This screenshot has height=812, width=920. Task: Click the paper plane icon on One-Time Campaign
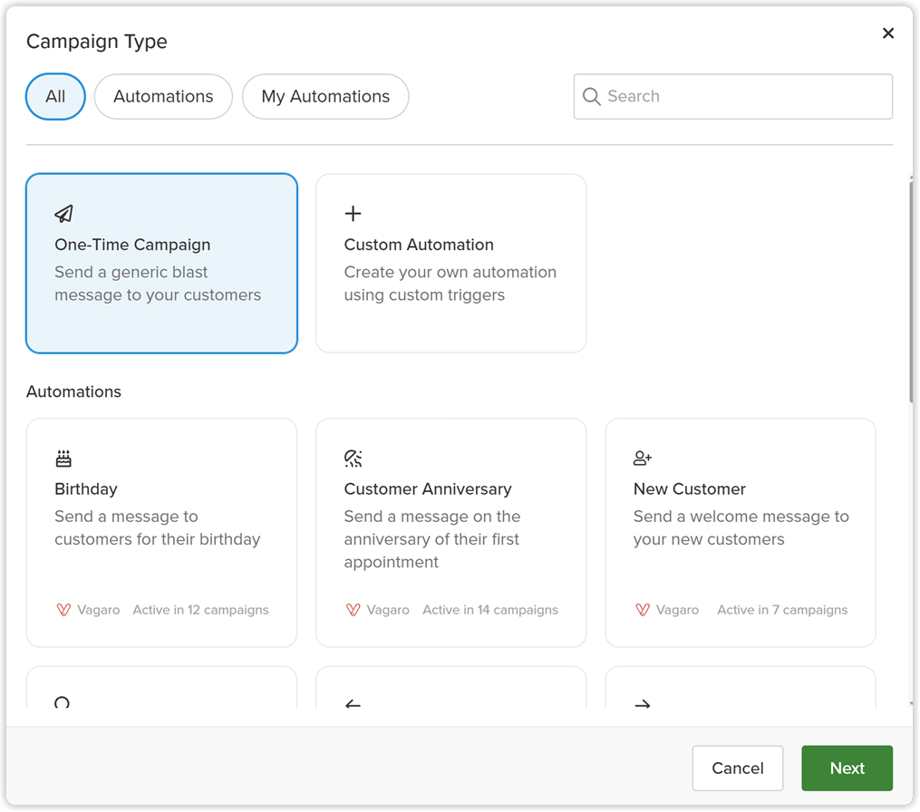click(x=64, y=214)
